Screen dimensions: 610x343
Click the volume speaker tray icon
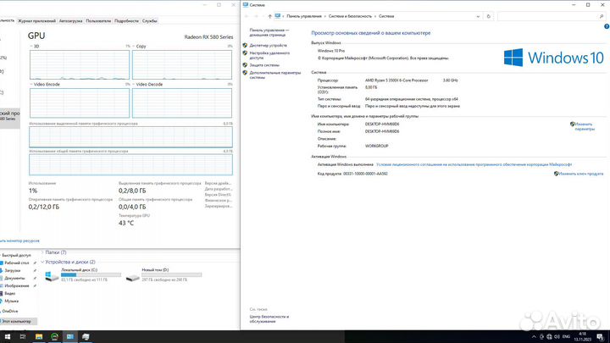pyautogui.click(x=557, y=337)
